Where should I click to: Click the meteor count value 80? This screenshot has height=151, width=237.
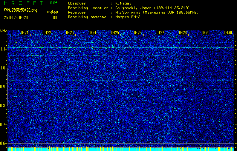(x=55, y=18)
